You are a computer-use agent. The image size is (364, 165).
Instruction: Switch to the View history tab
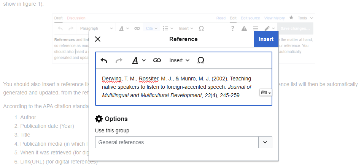[x=274, y=18]
